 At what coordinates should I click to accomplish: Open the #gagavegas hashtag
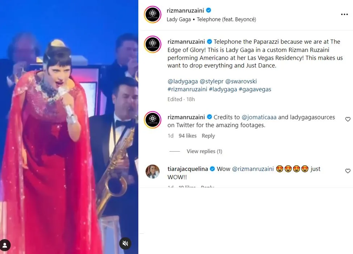pos(255,89)
